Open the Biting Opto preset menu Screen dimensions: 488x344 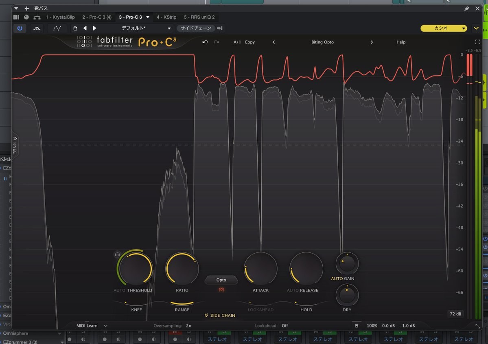point(322,42)
